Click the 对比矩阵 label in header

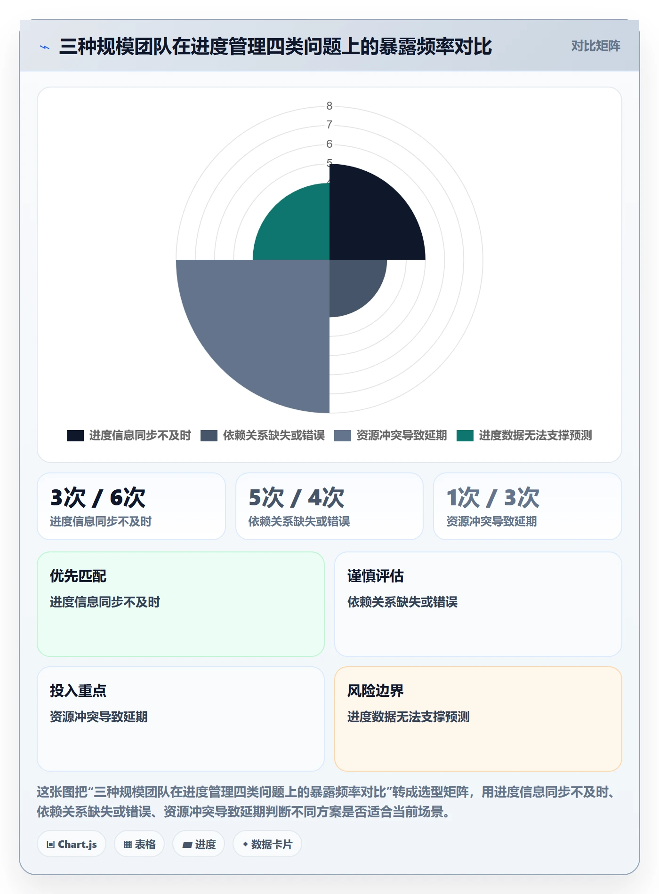tap(595, 46)
